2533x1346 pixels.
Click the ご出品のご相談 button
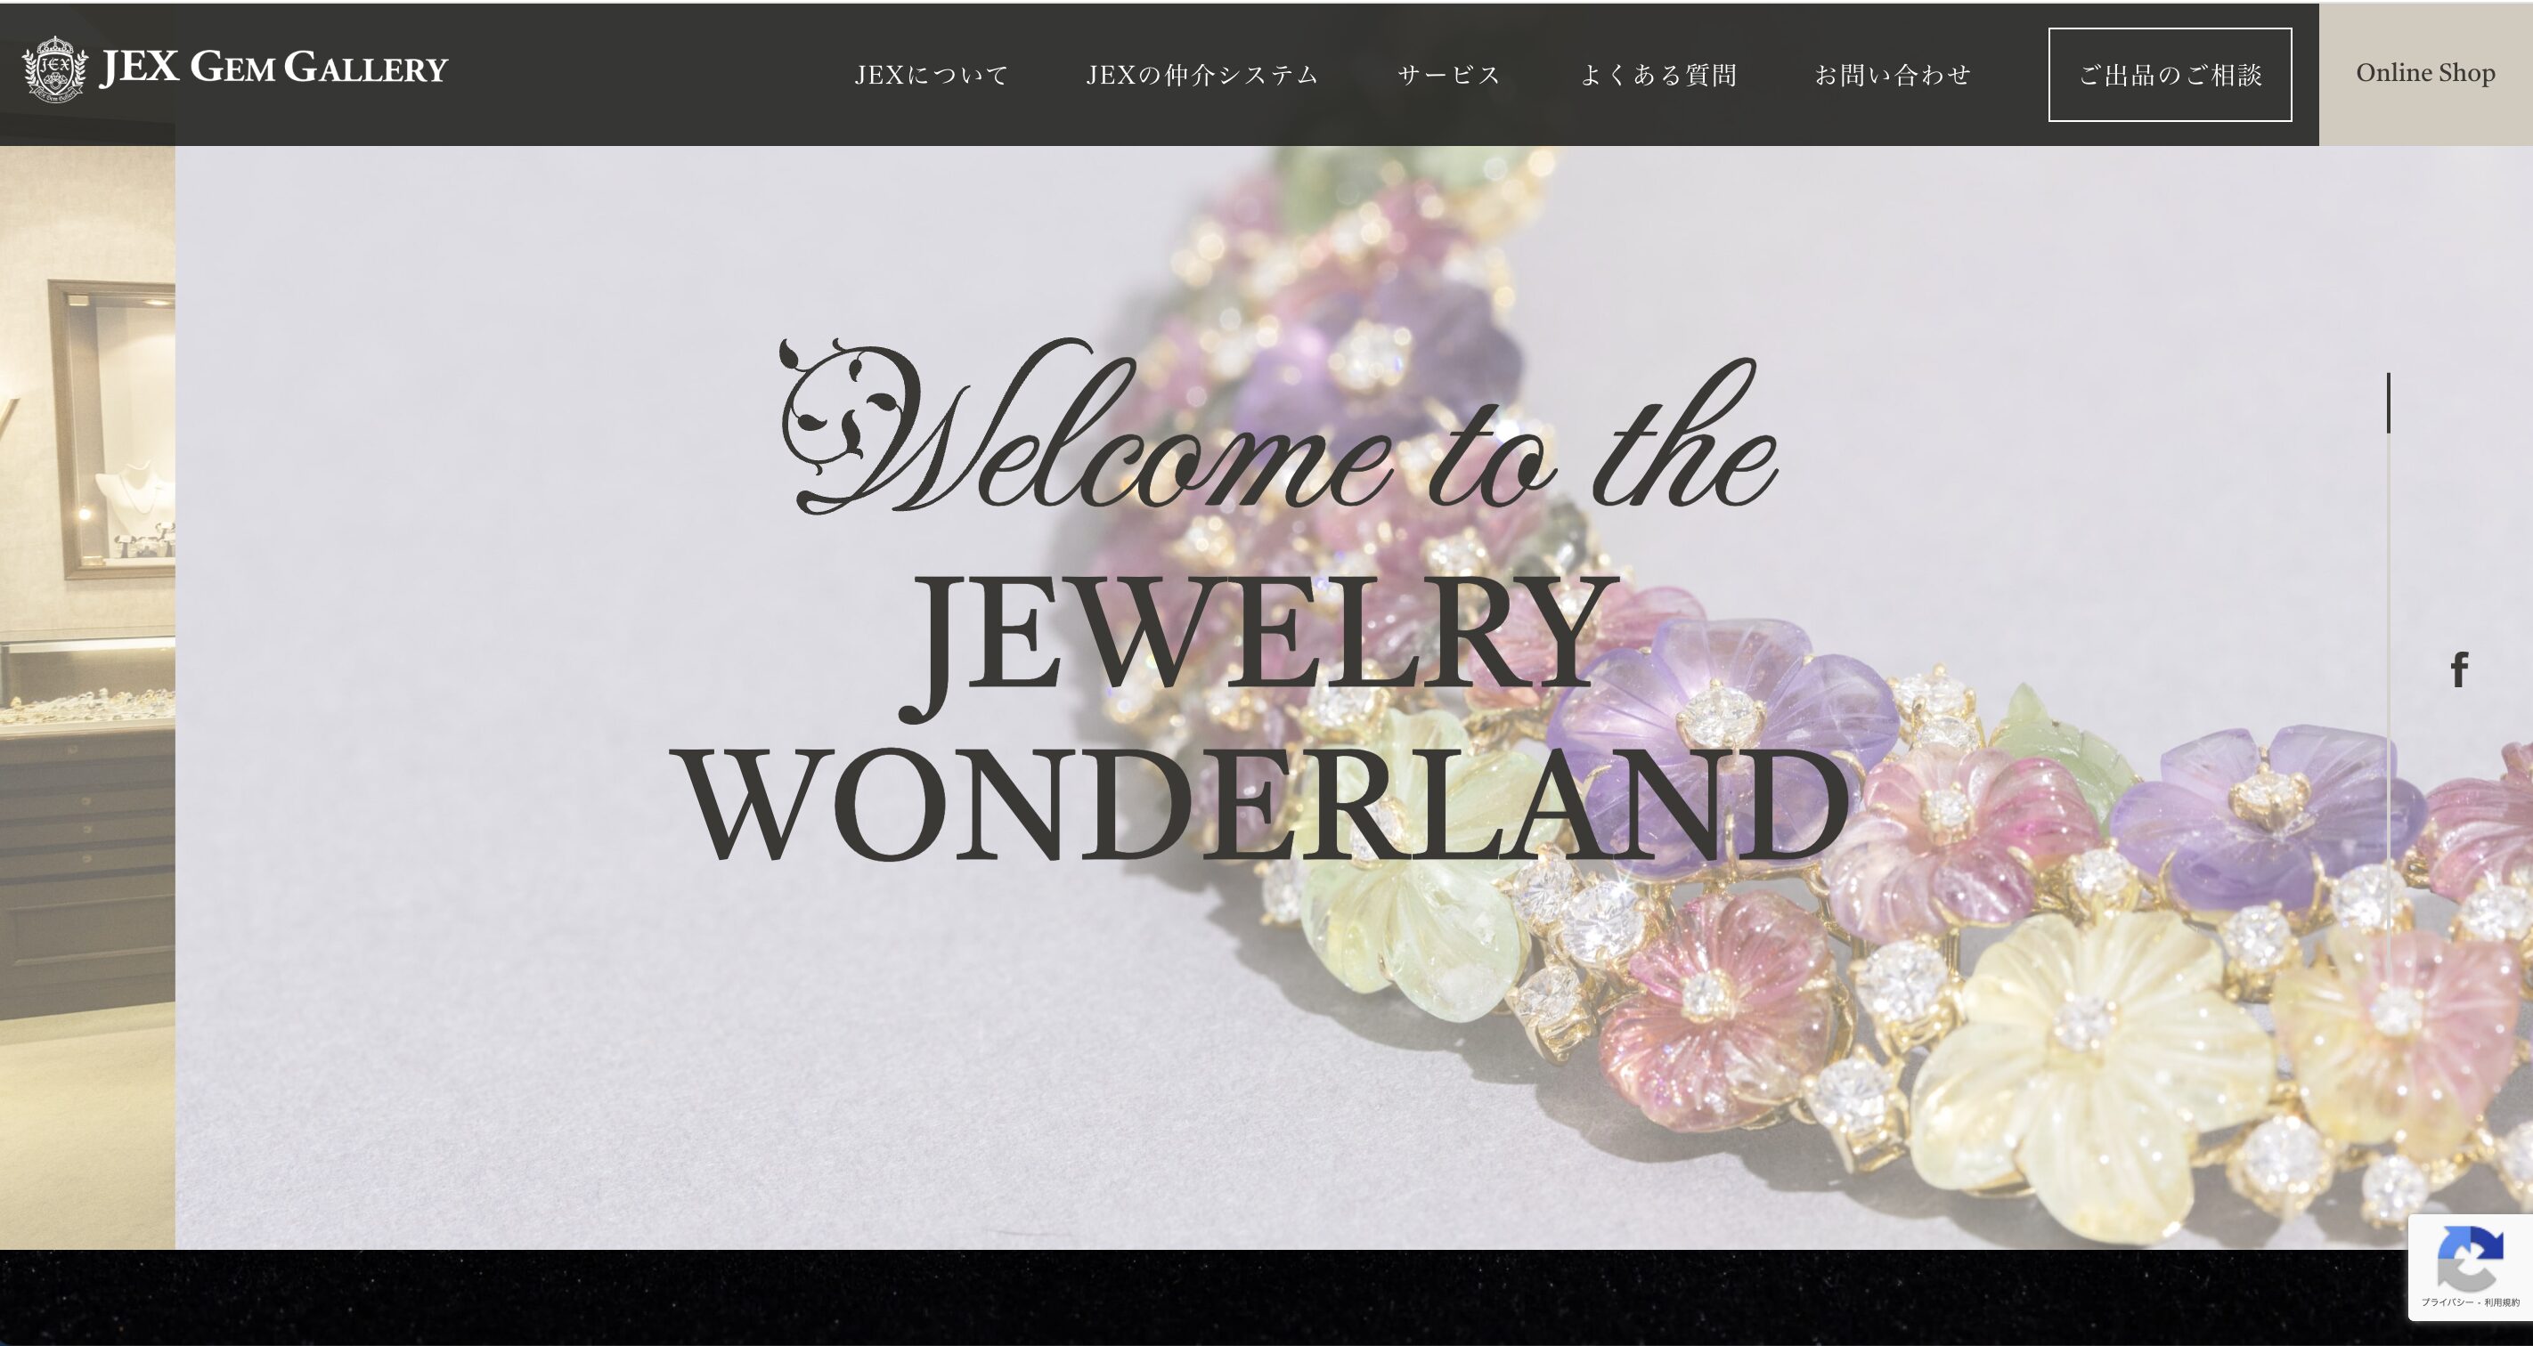tap(2171, 75)
